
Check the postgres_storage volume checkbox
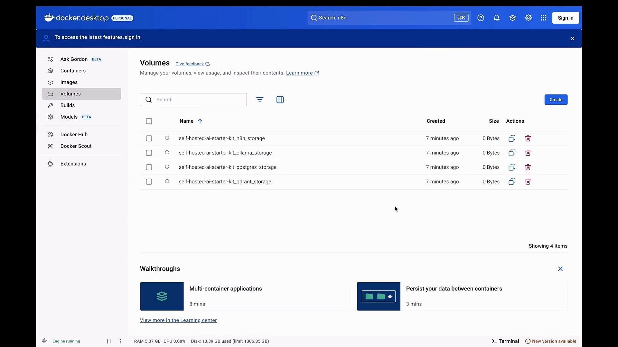tap(149, 167)
